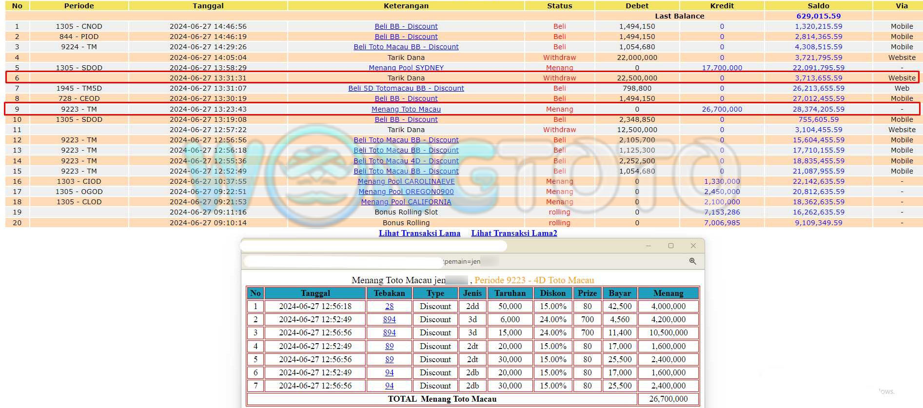Click Beli 5D Totomacau BB - Discount link
This screenshot has width=923, height=408.
click(406, 88)
